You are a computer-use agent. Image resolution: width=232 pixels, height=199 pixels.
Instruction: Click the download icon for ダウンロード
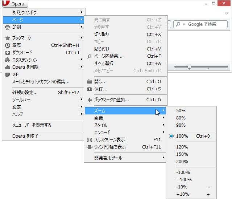tap(8, 53)
